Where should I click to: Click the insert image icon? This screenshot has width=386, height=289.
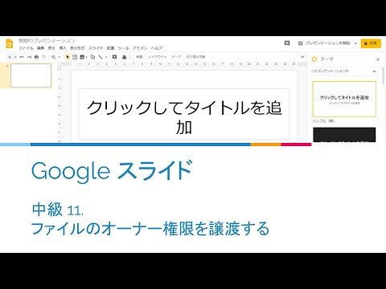[x=82, y=57]
